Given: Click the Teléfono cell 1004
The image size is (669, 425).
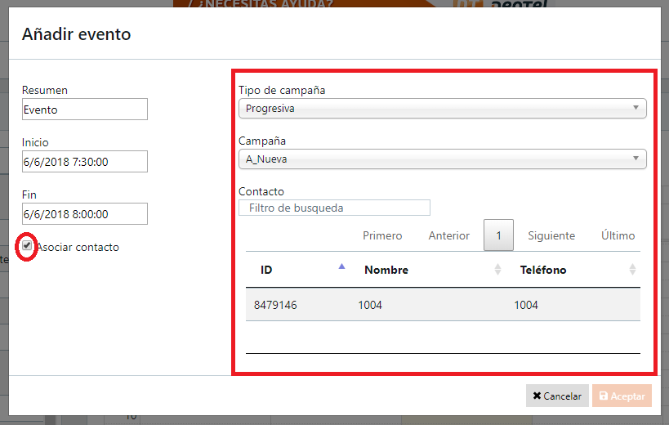Looking at the screenshot, I should (526, 305).
